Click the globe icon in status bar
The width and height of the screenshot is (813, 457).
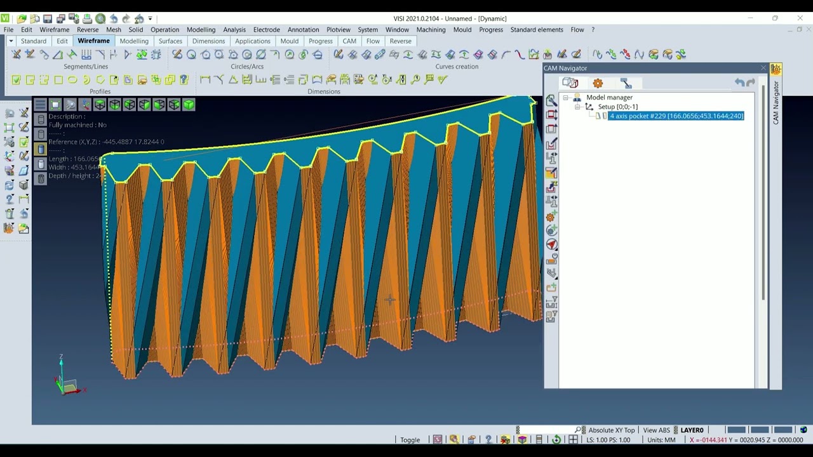[x=803, y=430]
